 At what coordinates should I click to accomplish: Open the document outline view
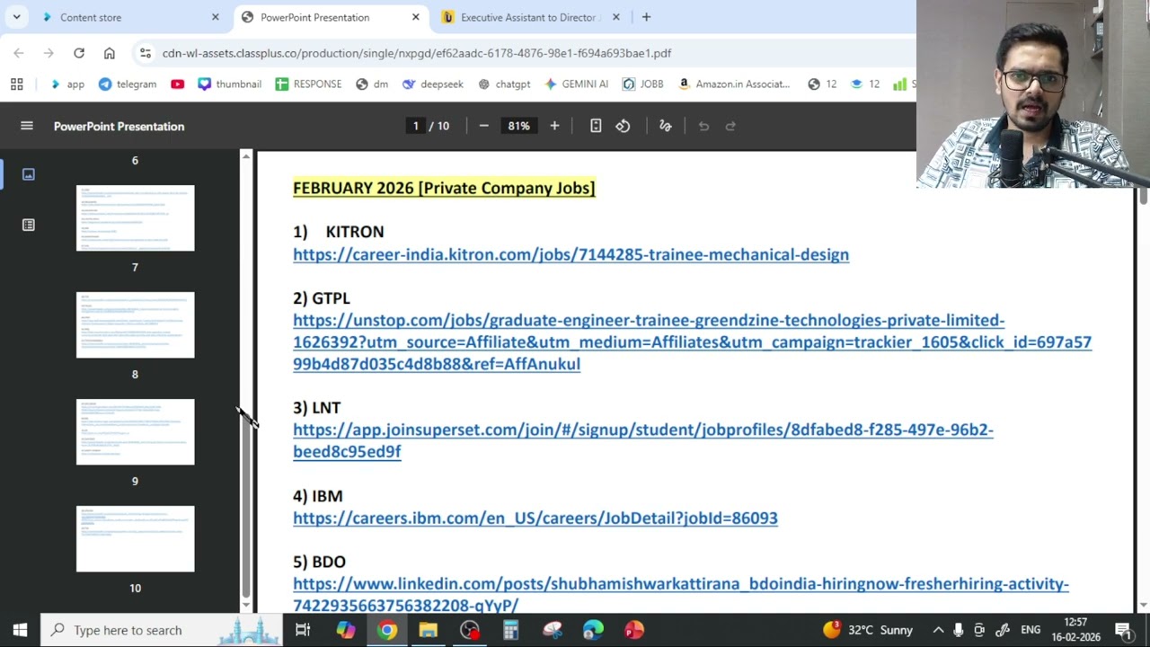28,225
